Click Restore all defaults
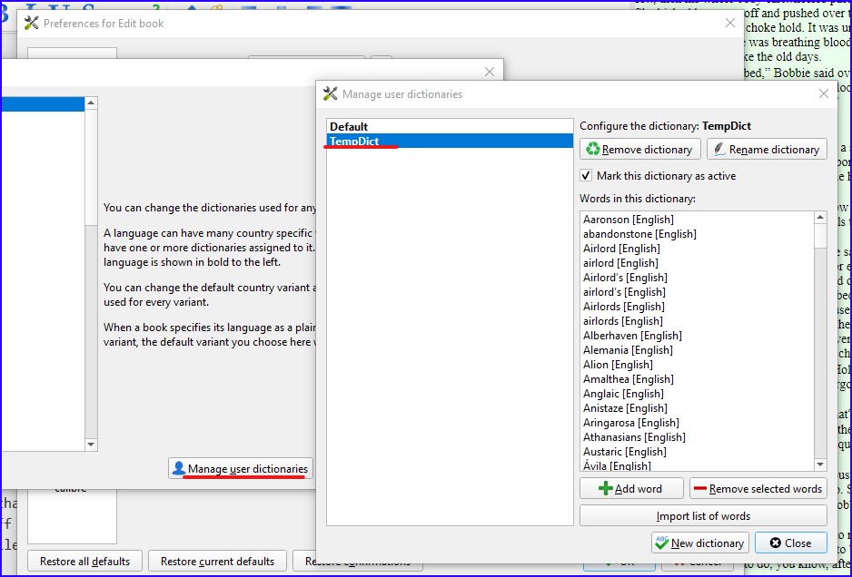Image resolution: width=852 pixels, height=577 pixels. (x=84, y=562)
